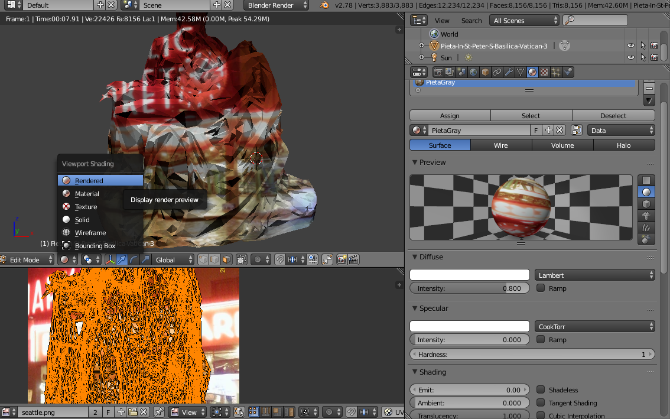670x419 pixels.
Task: Open the Lambert diffuse shader dropdown
Action: [x=595, y=275]
